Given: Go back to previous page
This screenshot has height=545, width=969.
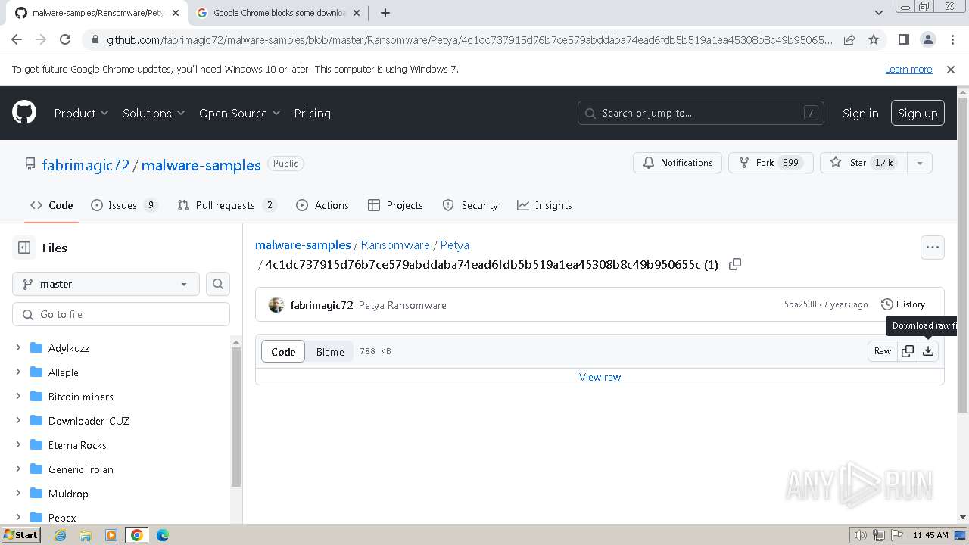Looking at the screenshot, I should 17,39.
